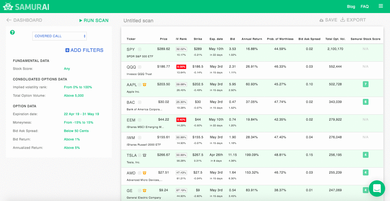390x201 pixels.
Task: Click the phone icon beside AAPL
Action: pos(145,85)
